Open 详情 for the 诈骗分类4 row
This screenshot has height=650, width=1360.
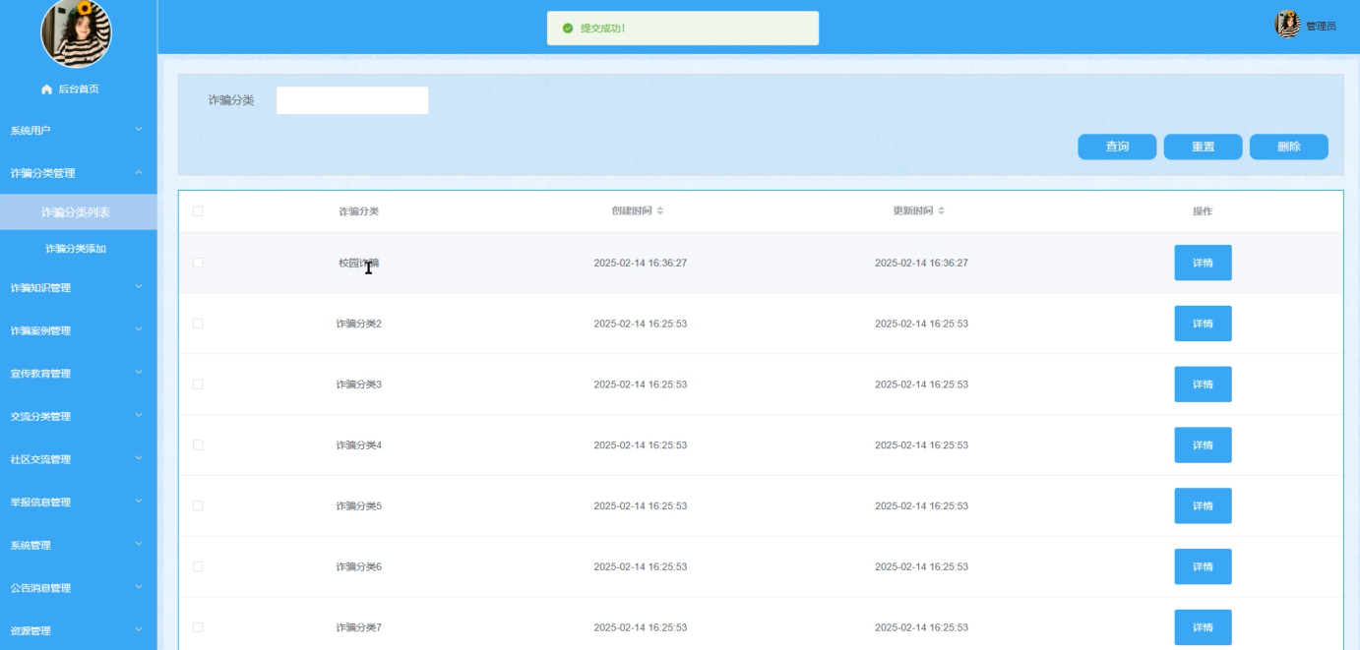(1203, 445)
